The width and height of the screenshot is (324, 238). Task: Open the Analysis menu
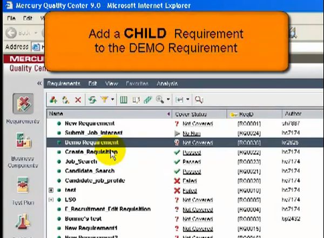pos(167,84)
